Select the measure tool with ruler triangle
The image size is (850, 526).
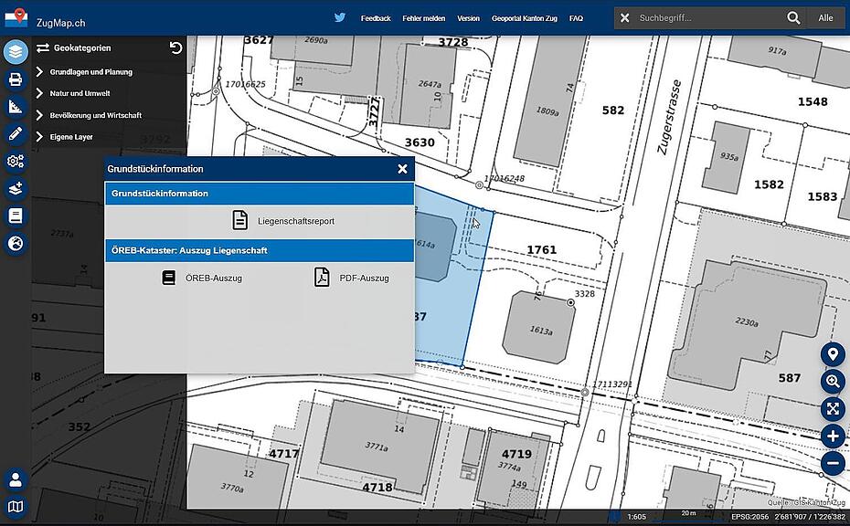pyautogui.click(x=16, y=107)
